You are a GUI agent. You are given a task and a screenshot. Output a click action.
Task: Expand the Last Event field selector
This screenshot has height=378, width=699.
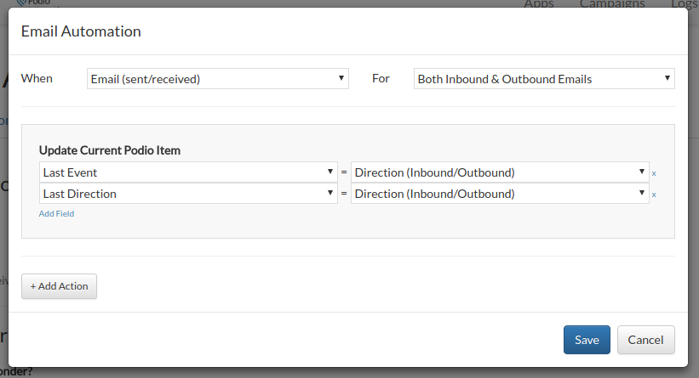pos(188,172)
